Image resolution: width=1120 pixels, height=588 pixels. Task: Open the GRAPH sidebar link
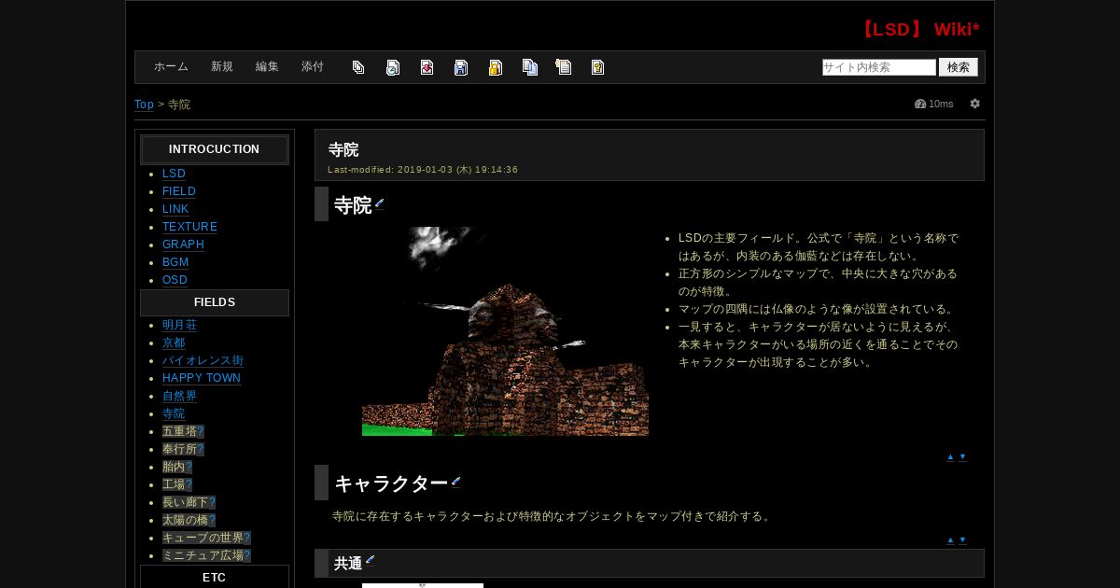click(183, 245)
